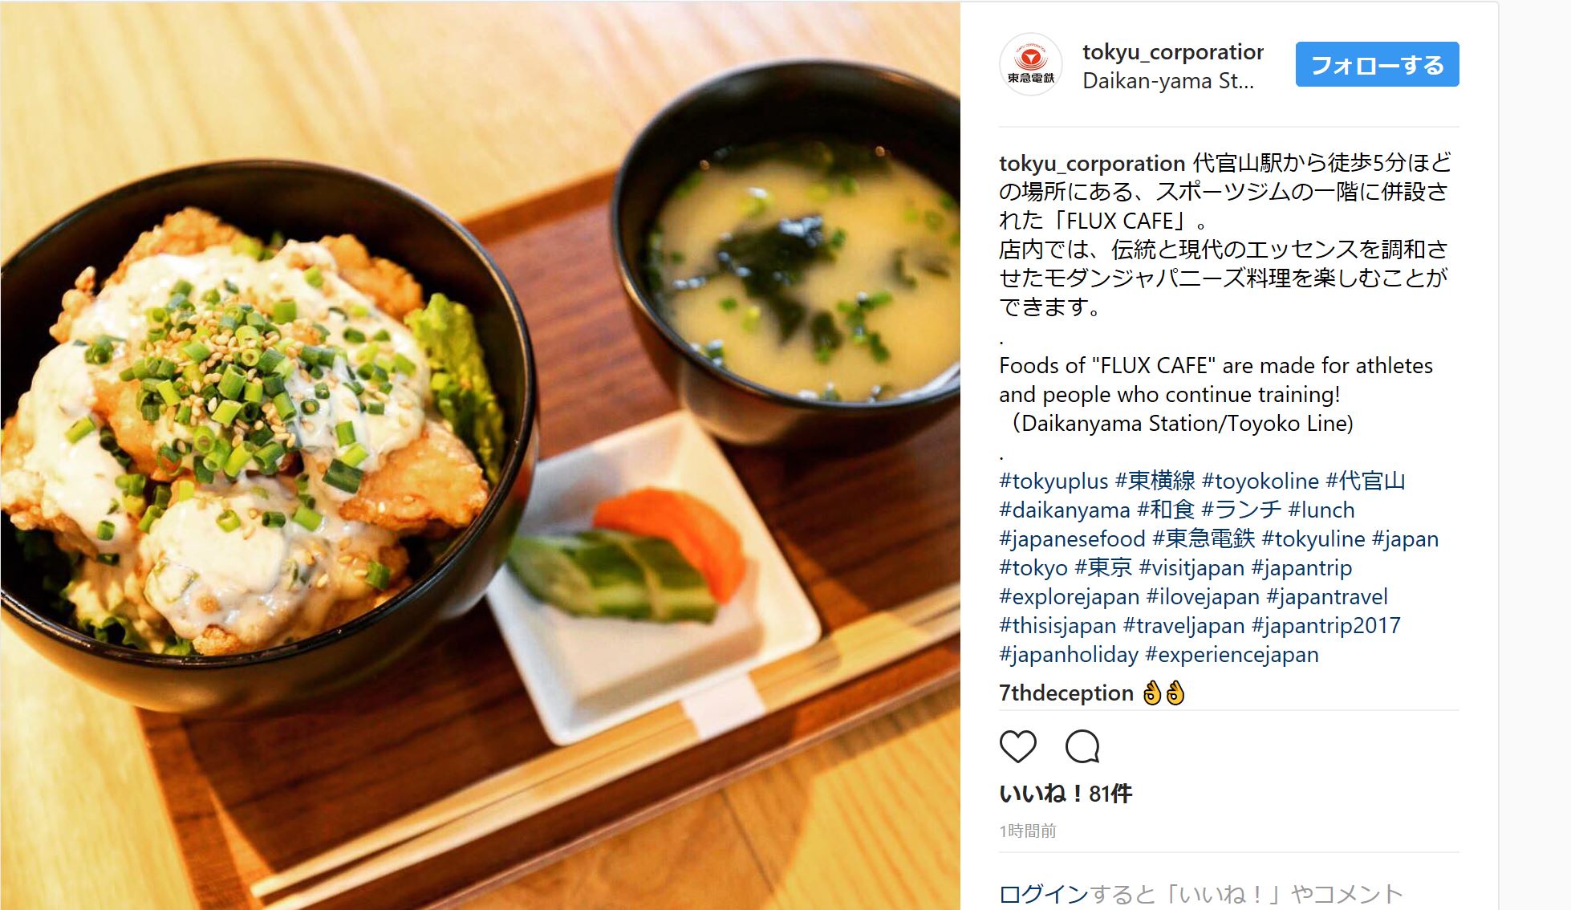
Task: Open the 1時間前 post timestamp
Action: click(1028, 831)
